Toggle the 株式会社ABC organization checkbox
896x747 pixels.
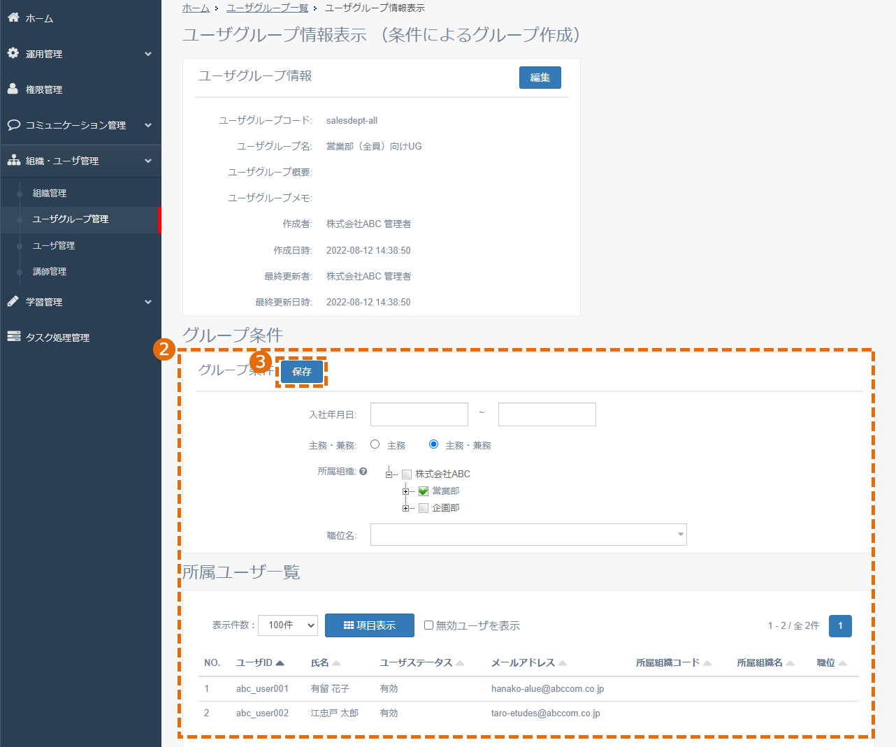[x=407, y=474]
